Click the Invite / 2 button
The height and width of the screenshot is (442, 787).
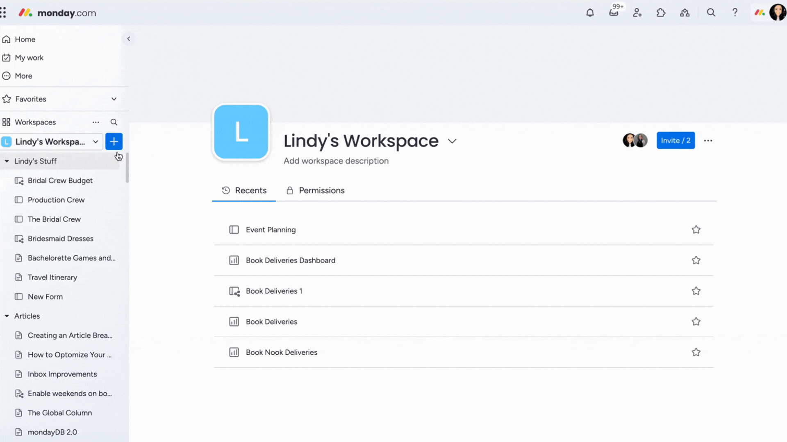click(x=676, y=140)
